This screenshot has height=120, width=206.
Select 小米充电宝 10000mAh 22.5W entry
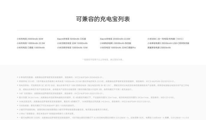coord(31,43)
